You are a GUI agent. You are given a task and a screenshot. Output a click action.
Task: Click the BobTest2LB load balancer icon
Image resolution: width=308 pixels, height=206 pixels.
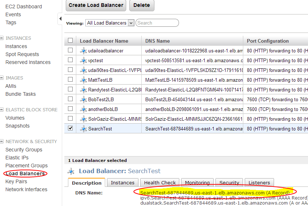(83, 99)
